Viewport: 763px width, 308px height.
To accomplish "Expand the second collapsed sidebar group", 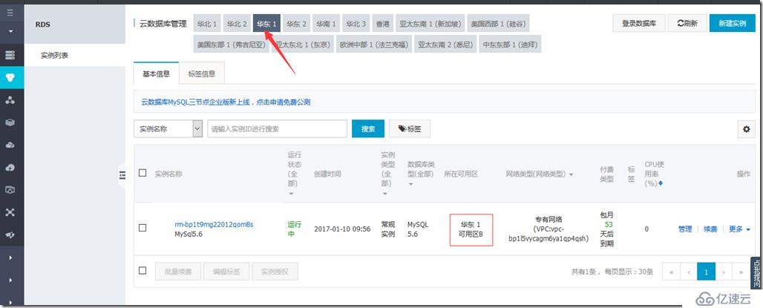I will pos(10,281).
